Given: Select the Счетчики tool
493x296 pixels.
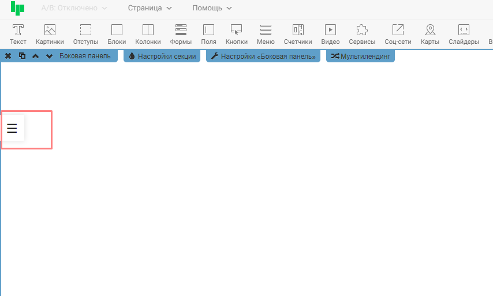Looking at the screenshot, I should tap(298, 34).
